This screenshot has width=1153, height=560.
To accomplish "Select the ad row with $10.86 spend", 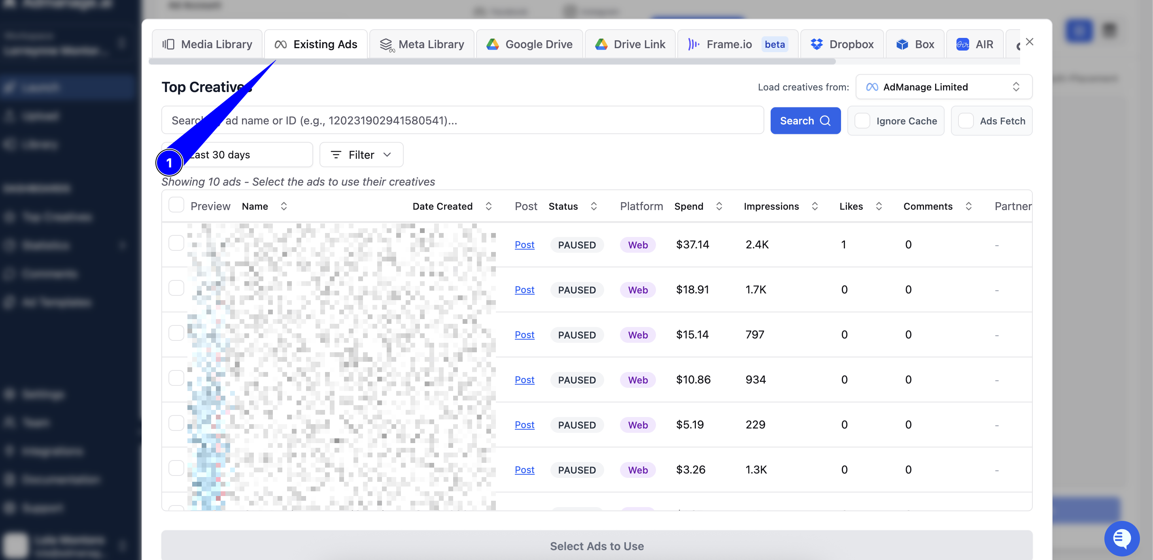I will tap(176, 379).
